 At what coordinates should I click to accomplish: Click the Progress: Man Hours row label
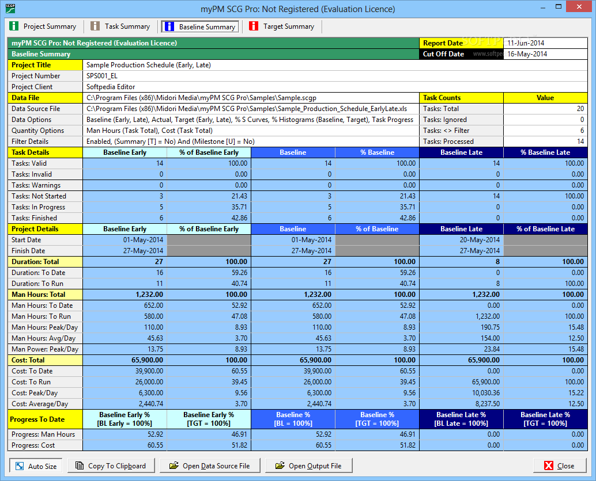click(45, 434)
